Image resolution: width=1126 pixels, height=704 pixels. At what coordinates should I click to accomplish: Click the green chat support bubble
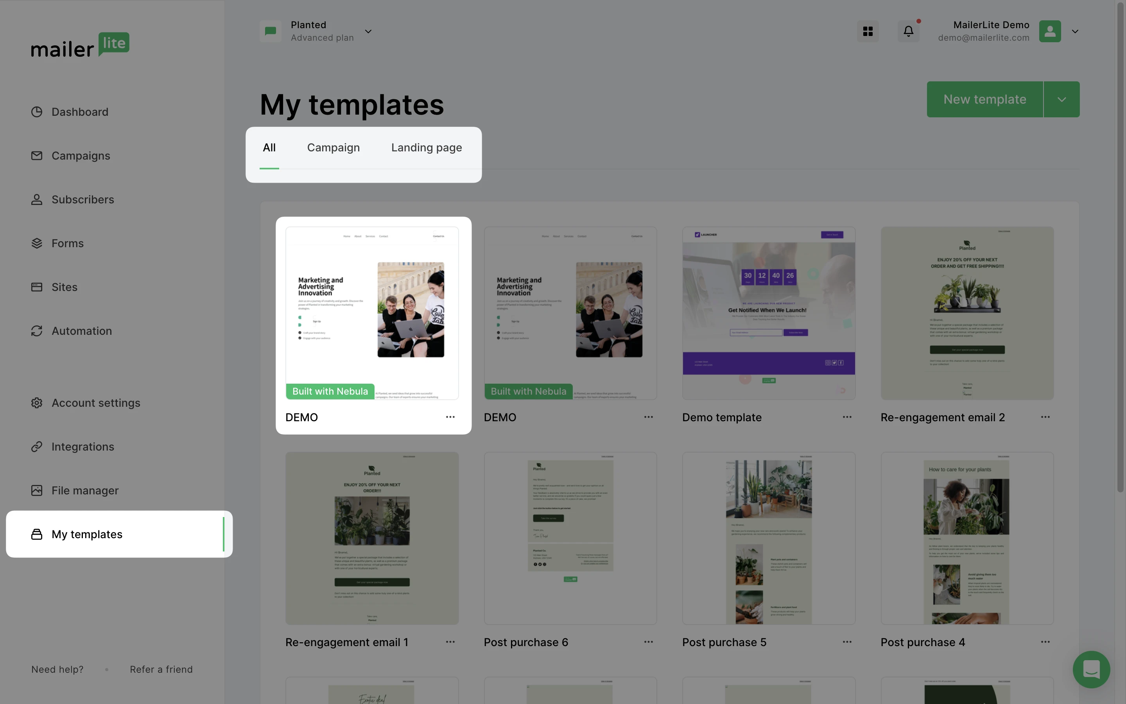pos(1091,669)
